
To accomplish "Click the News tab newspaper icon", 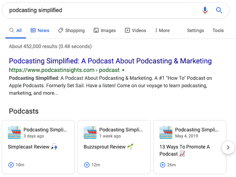I will tap(33, 30).
